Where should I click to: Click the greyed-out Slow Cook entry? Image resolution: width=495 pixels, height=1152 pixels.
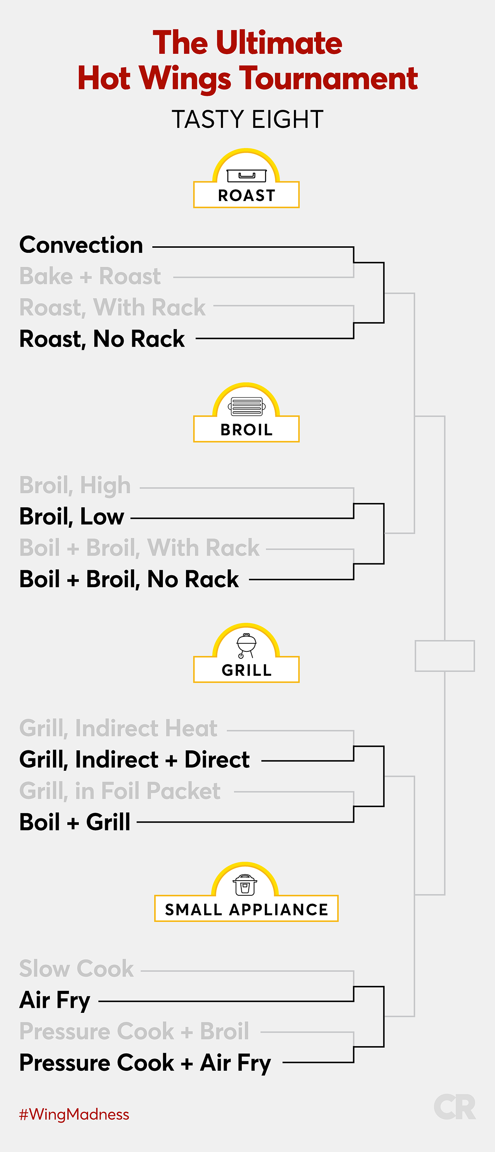click(77, 969)
